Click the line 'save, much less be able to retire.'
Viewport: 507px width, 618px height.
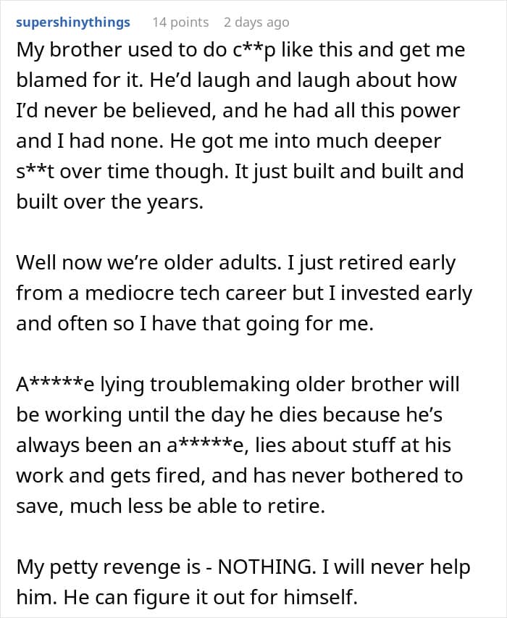pos(171,506)
